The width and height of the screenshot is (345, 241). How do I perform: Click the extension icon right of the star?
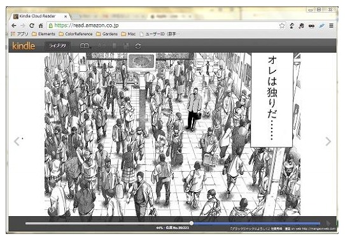click(292, 25)
